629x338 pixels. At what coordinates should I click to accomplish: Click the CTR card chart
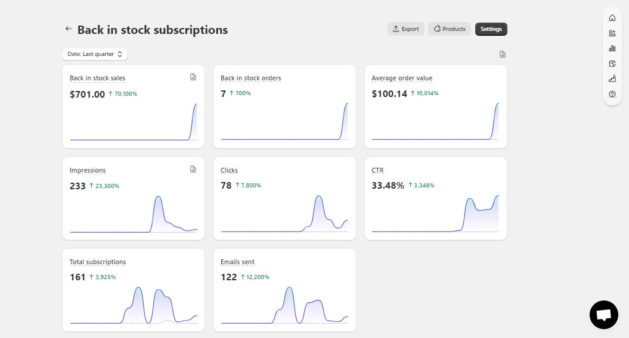point(435,214)
